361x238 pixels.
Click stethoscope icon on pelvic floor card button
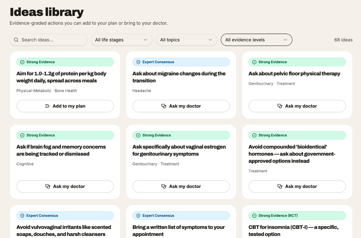point(280,106)
